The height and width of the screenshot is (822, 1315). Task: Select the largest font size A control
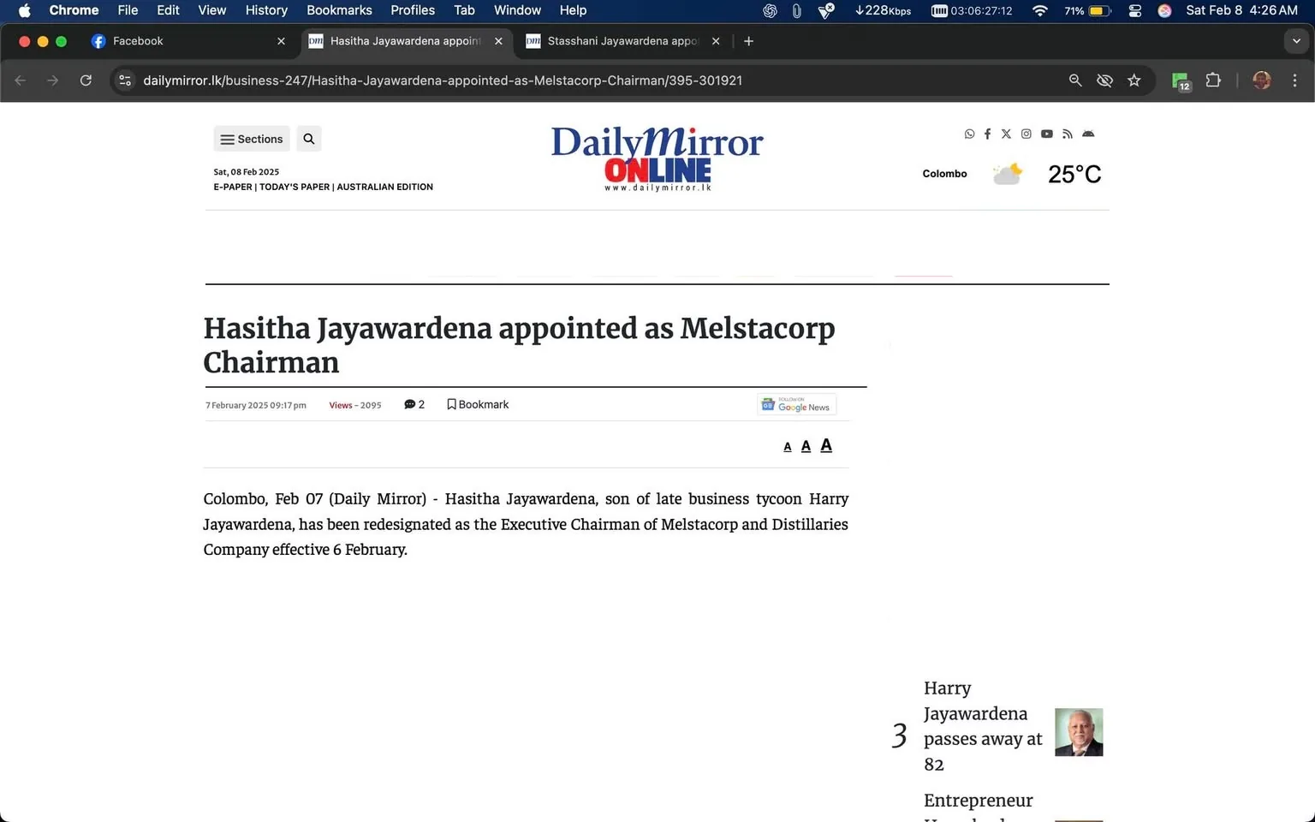[825, 444]
